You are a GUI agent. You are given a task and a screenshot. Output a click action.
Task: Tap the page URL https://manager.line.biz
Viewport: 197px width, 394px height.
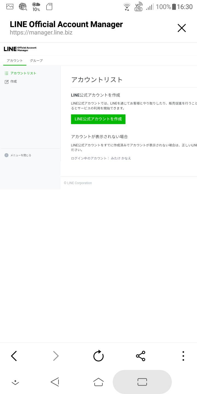pyautogui.click(x=41, y=33)
